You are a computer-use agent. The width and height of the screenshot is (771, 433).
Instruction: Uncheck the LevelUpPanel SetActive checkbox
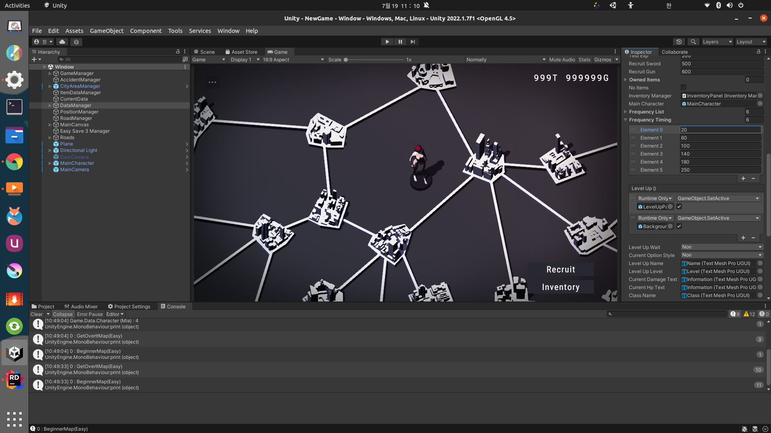[x=679, y=207]
